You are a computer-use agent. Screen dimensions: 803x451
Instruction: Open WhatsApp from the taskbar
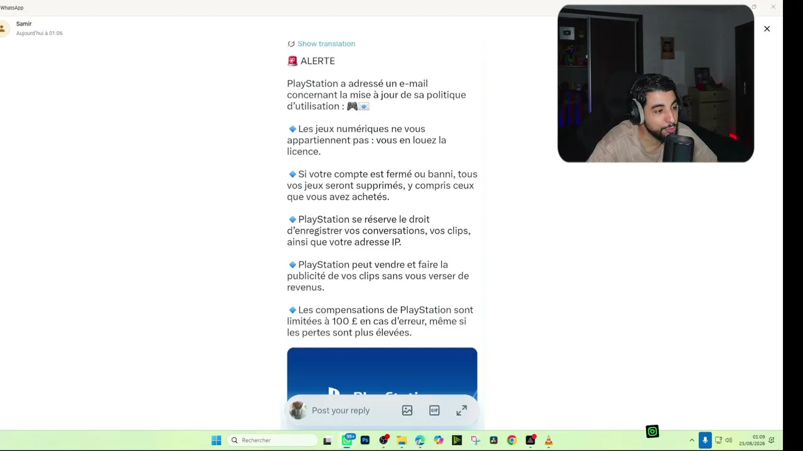[x=347, y=440]
